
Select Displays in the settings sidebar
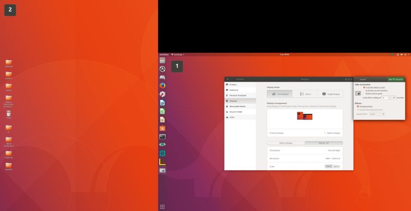(x=240, y=101)
